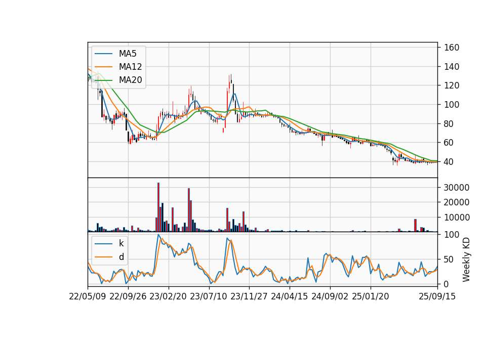
Task: Click the Weekly KD axis title
Action: click(466, 259)
